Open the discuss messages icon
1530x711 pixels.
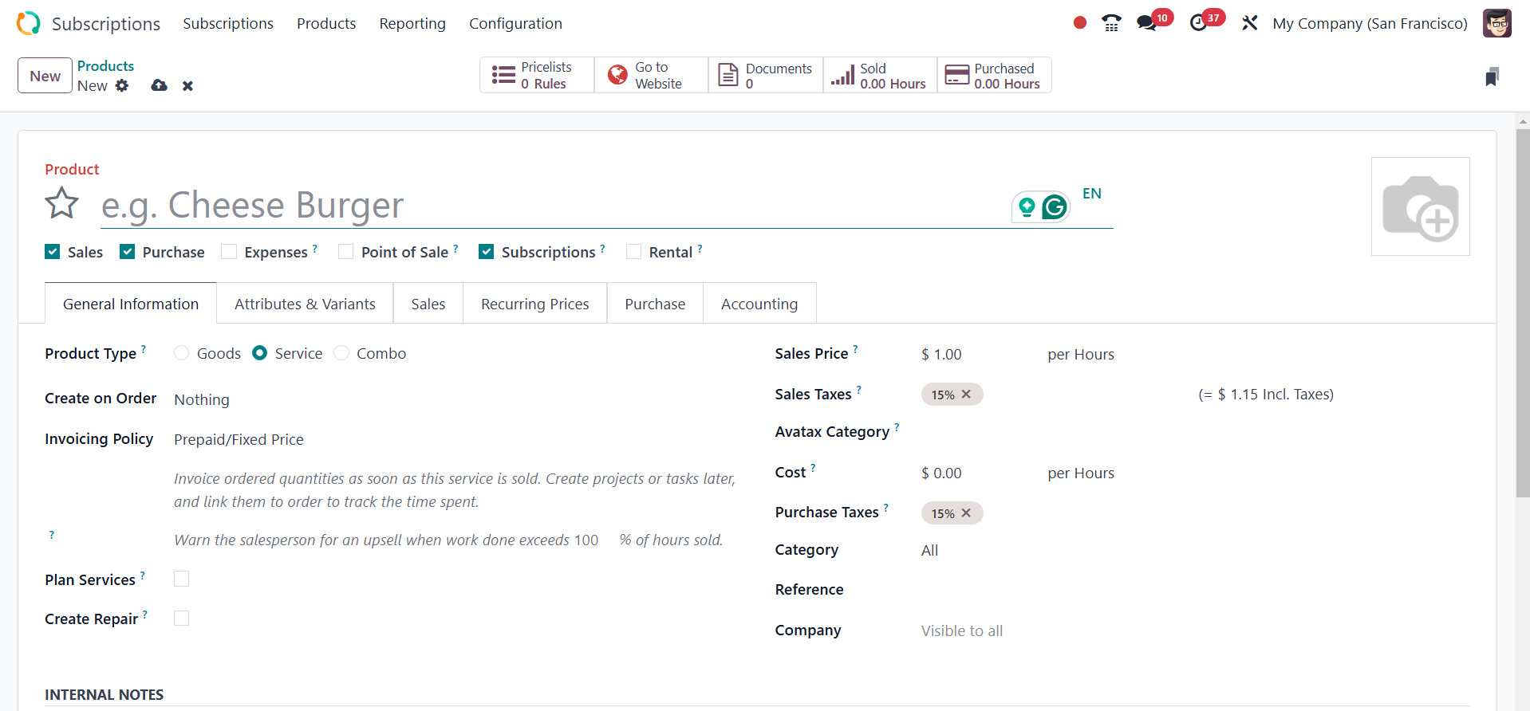[x=1147, y=23]
